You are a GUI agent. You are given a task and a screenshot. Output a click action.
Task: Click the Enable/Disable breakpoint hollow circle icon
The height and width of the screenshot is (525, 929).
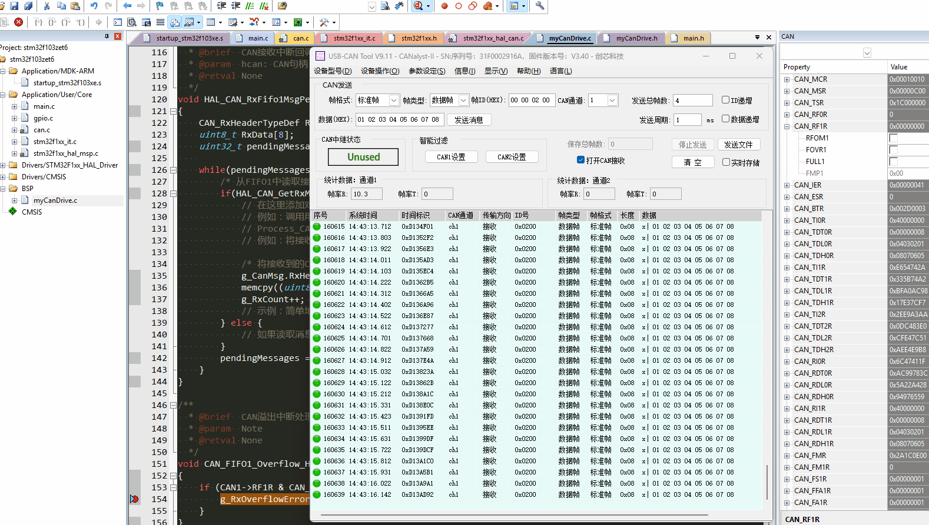pyautogui.click(x=459, y=6)
